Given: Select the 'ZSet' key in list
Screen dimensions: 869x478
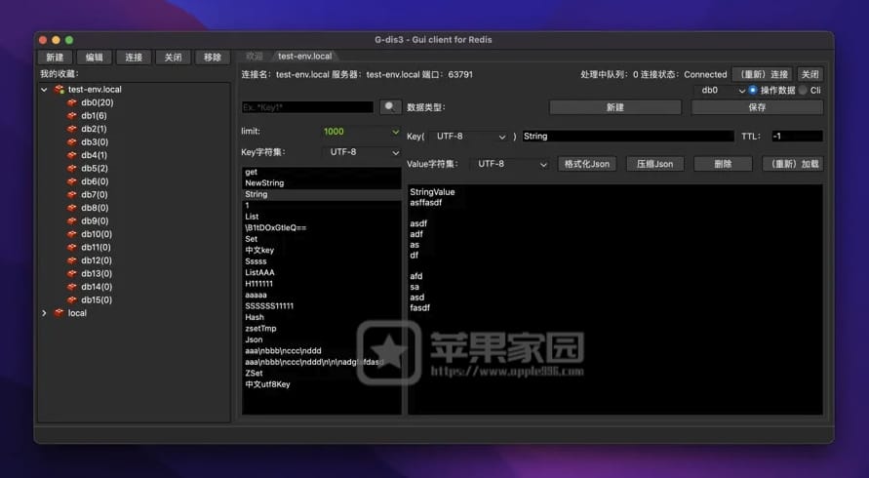Looking at the screenshot, I should (322, 374).
